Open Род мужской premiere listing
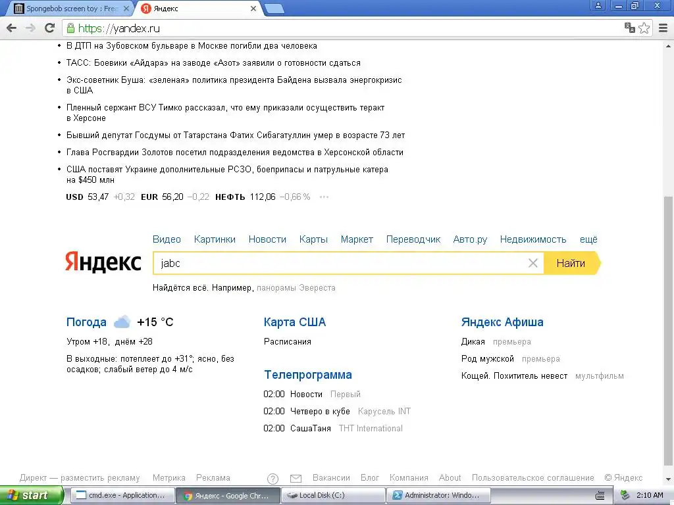This screenshot has width=674, height=505. (488, 359)
